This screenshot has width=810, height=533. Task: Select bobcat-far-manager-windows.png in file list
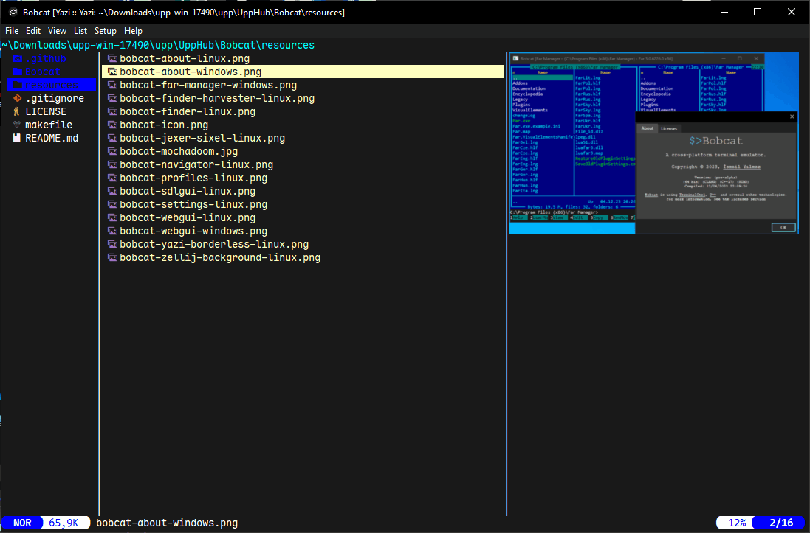click(x=208, y=85)
